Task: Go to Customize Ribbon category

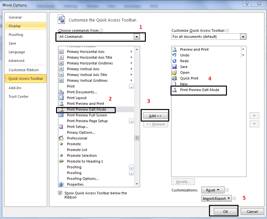Action: pos(26,70)
